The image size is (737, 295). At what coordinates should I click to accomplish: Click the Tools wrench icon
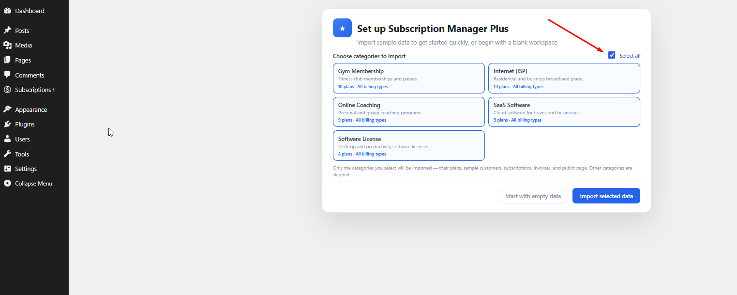tap(7, 154)
